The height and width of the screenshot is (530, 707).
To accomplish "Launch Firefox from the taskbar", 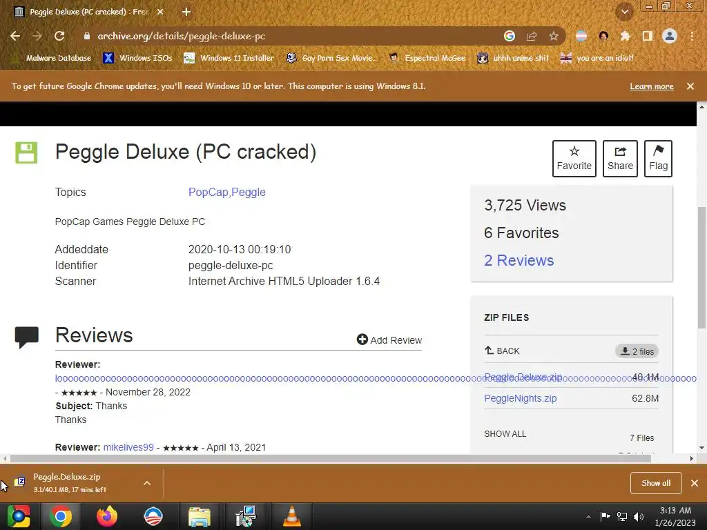I will [x=107, y=516].
